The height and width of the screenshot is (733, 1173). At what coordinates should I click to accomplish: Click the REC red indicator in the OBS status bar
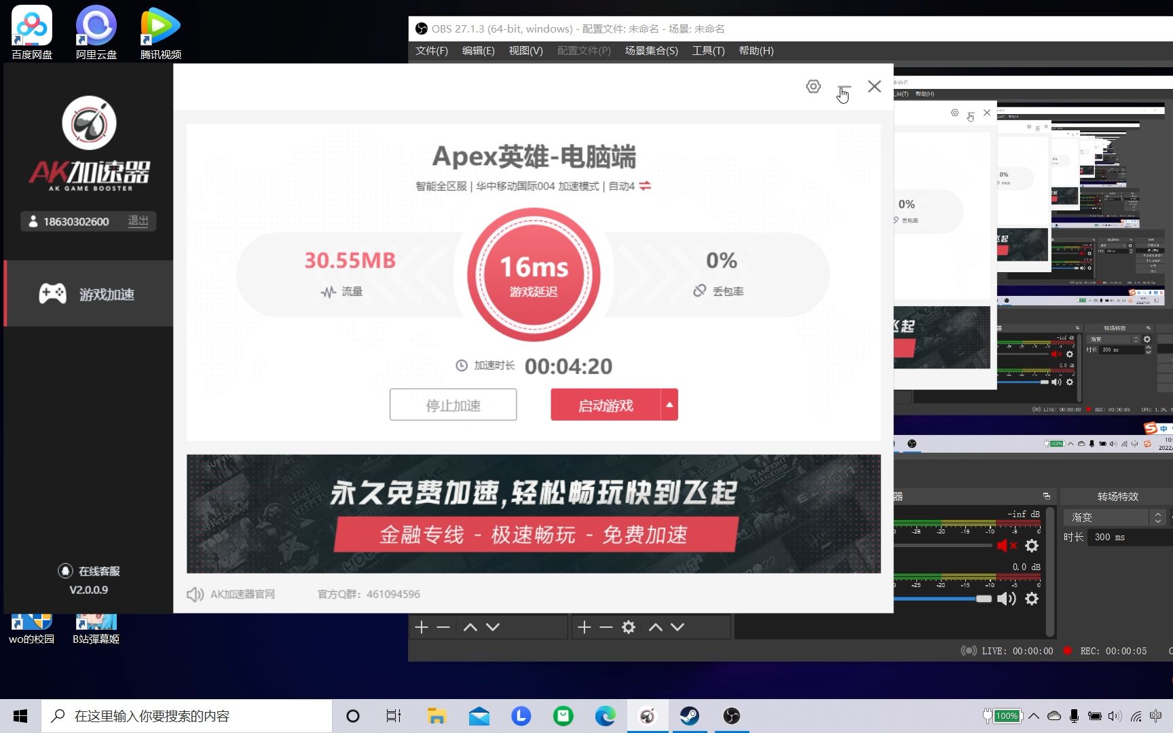[1067, 651]
